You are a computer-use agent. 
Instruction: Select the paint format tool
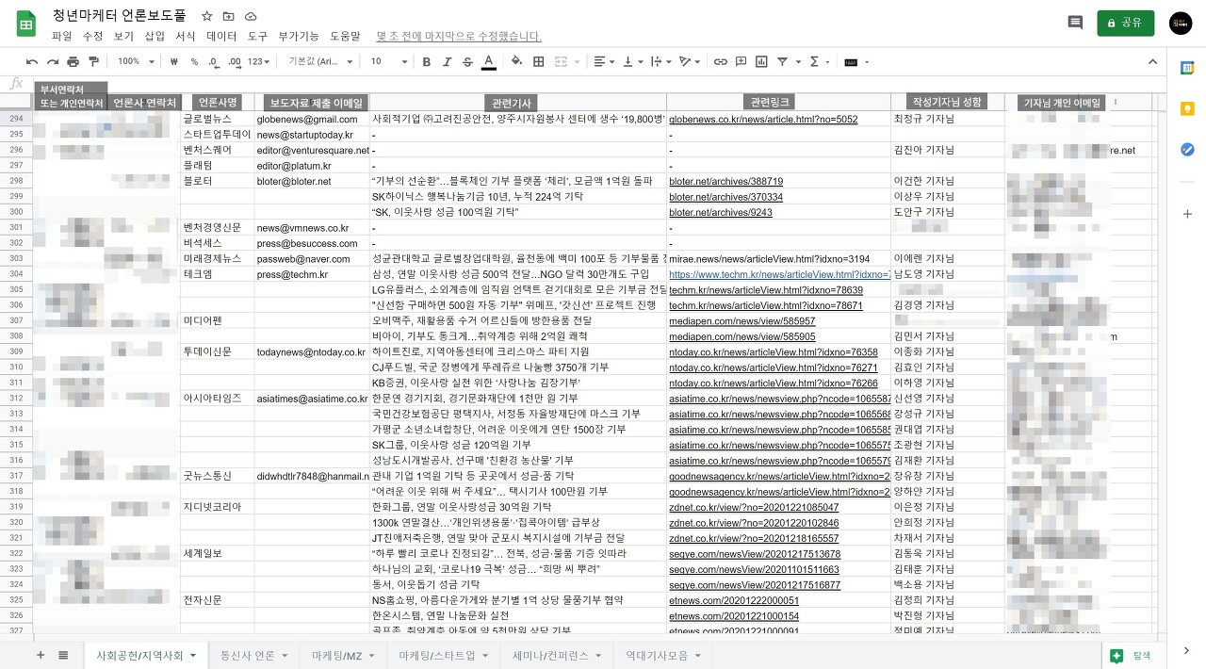tap(93, 62)
